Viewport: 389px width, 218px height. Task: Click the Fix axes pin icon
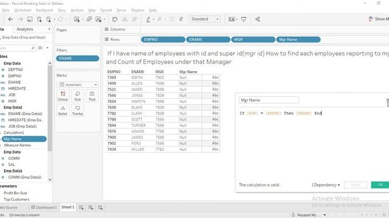click(x=181, y=19)
